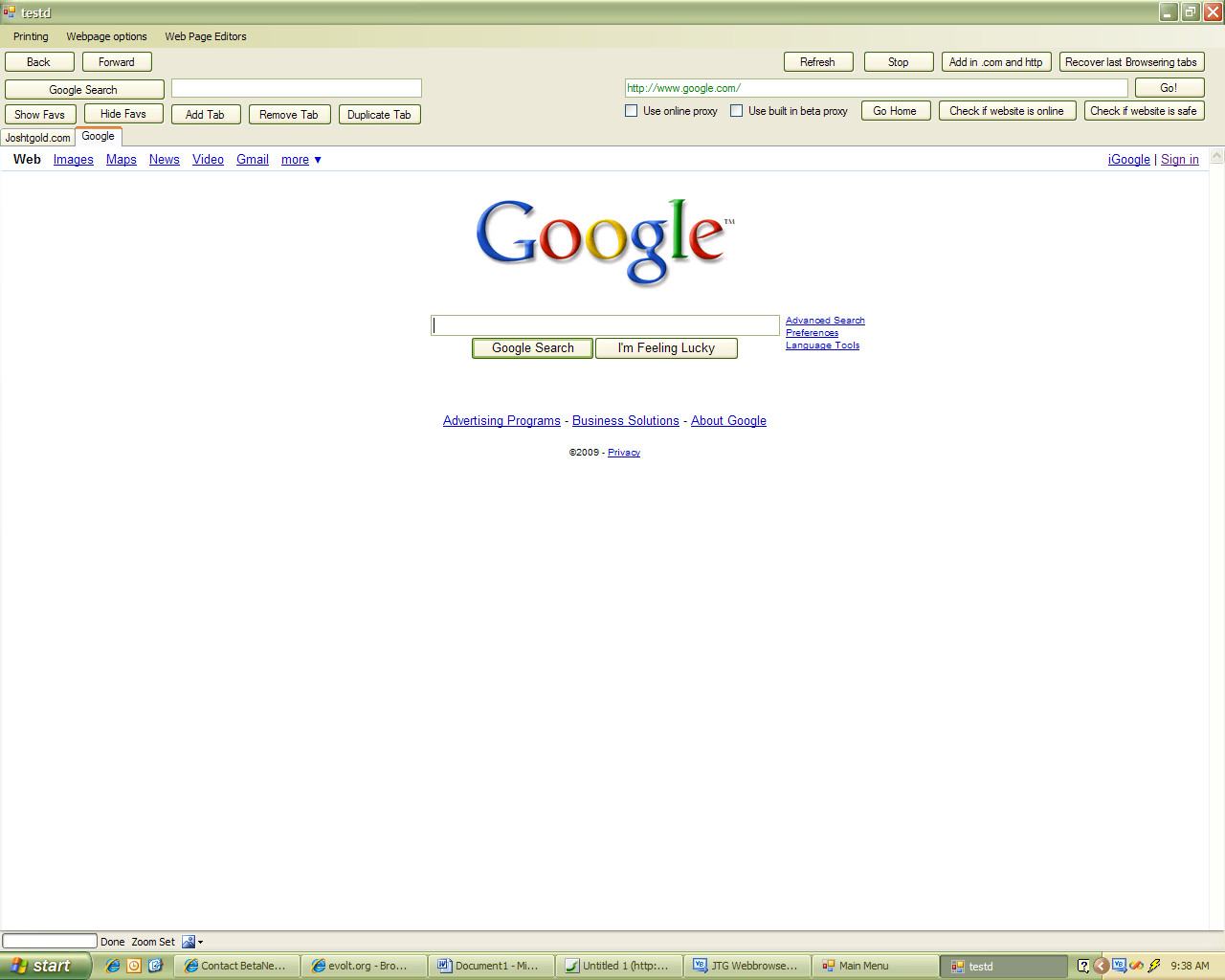Click Check if website is online
This screenshot has width=1225, height=980.
point(1007,111)
